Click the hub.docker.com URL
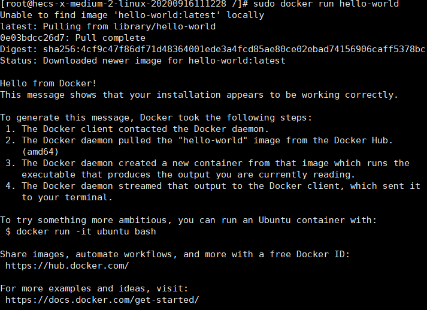This screenshot has width=427, height=310. [67, 265]
